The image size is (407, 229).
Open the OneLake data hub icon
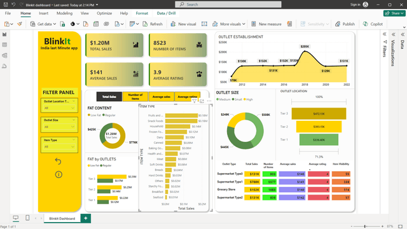72,24
